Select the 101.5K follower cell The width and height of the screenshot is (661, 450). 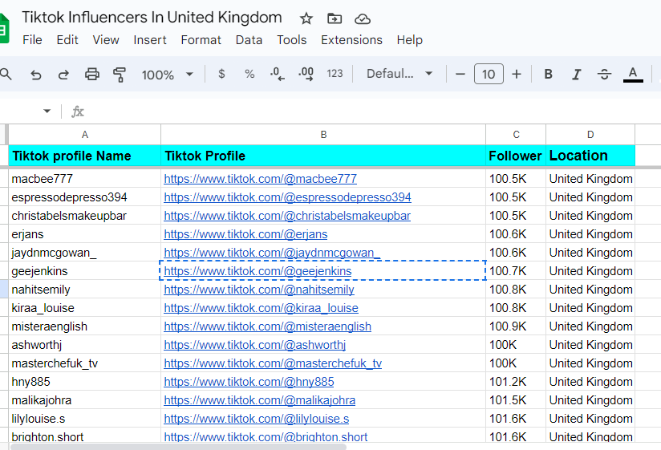click(516, 400)
